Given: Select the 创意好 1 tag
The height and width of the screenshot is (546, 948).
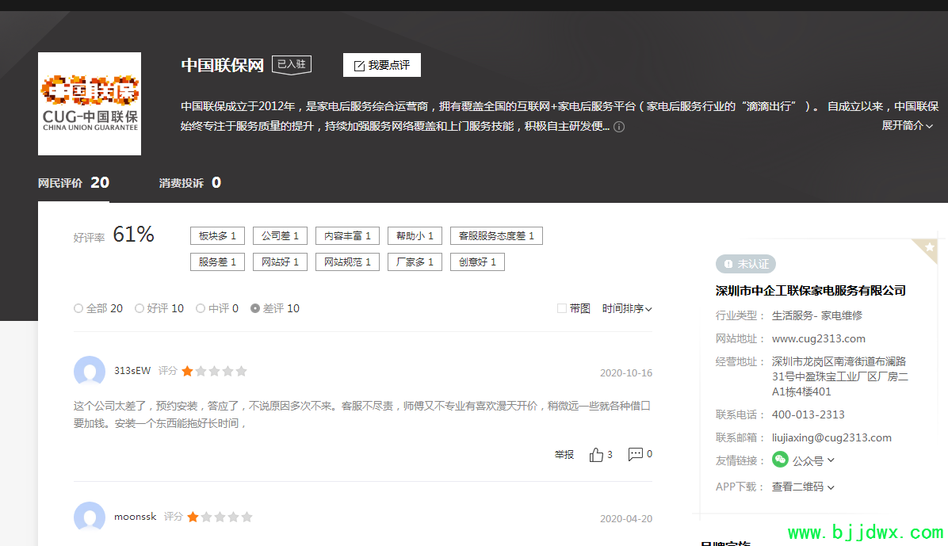Looking at the screenshot, I should point(477,262).
